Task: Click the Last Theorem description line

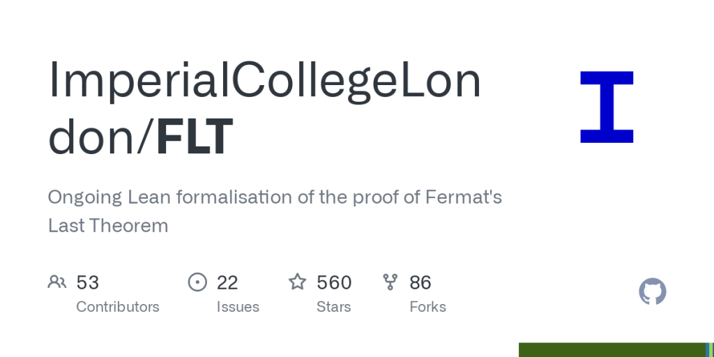Action: tap(108, 225)
